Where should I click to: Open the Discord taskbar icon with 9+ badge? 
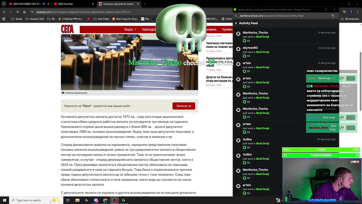pyautogui.click(x=96, y=200)
